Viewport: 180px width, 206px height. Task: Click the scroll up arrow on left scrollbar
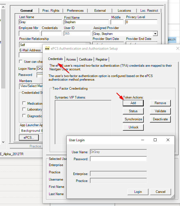(3, 7)
